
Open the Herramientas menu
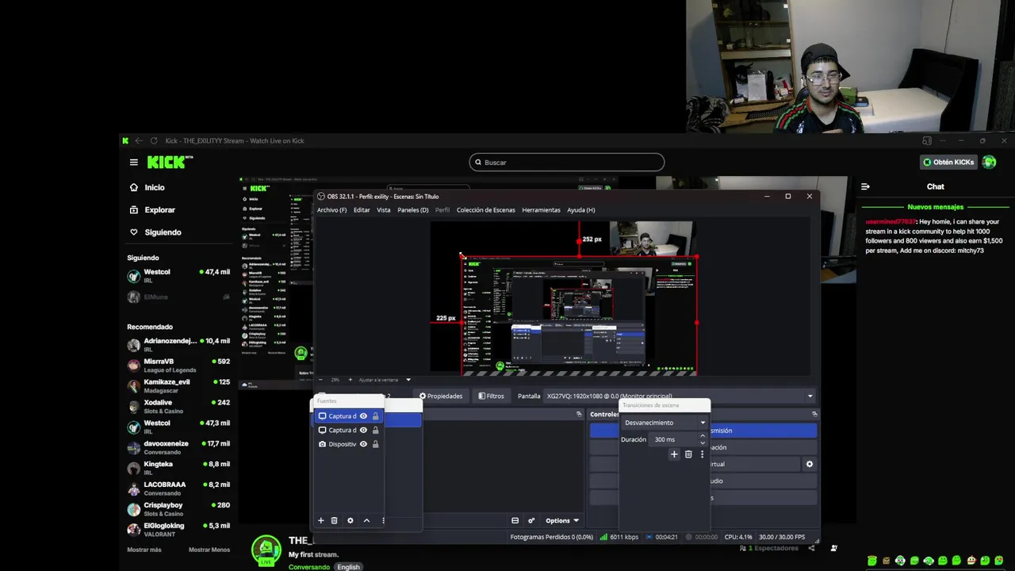point(541,209)
